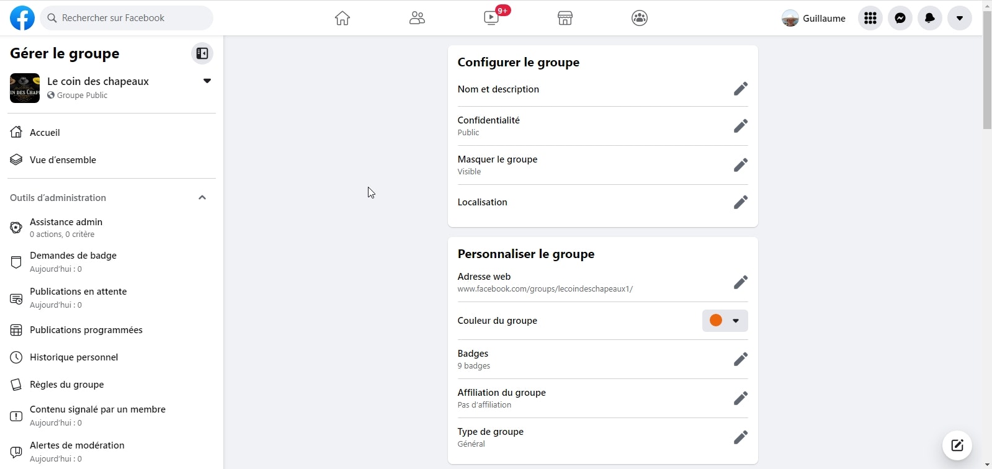Open the group color dropdown

click(725, 321)
